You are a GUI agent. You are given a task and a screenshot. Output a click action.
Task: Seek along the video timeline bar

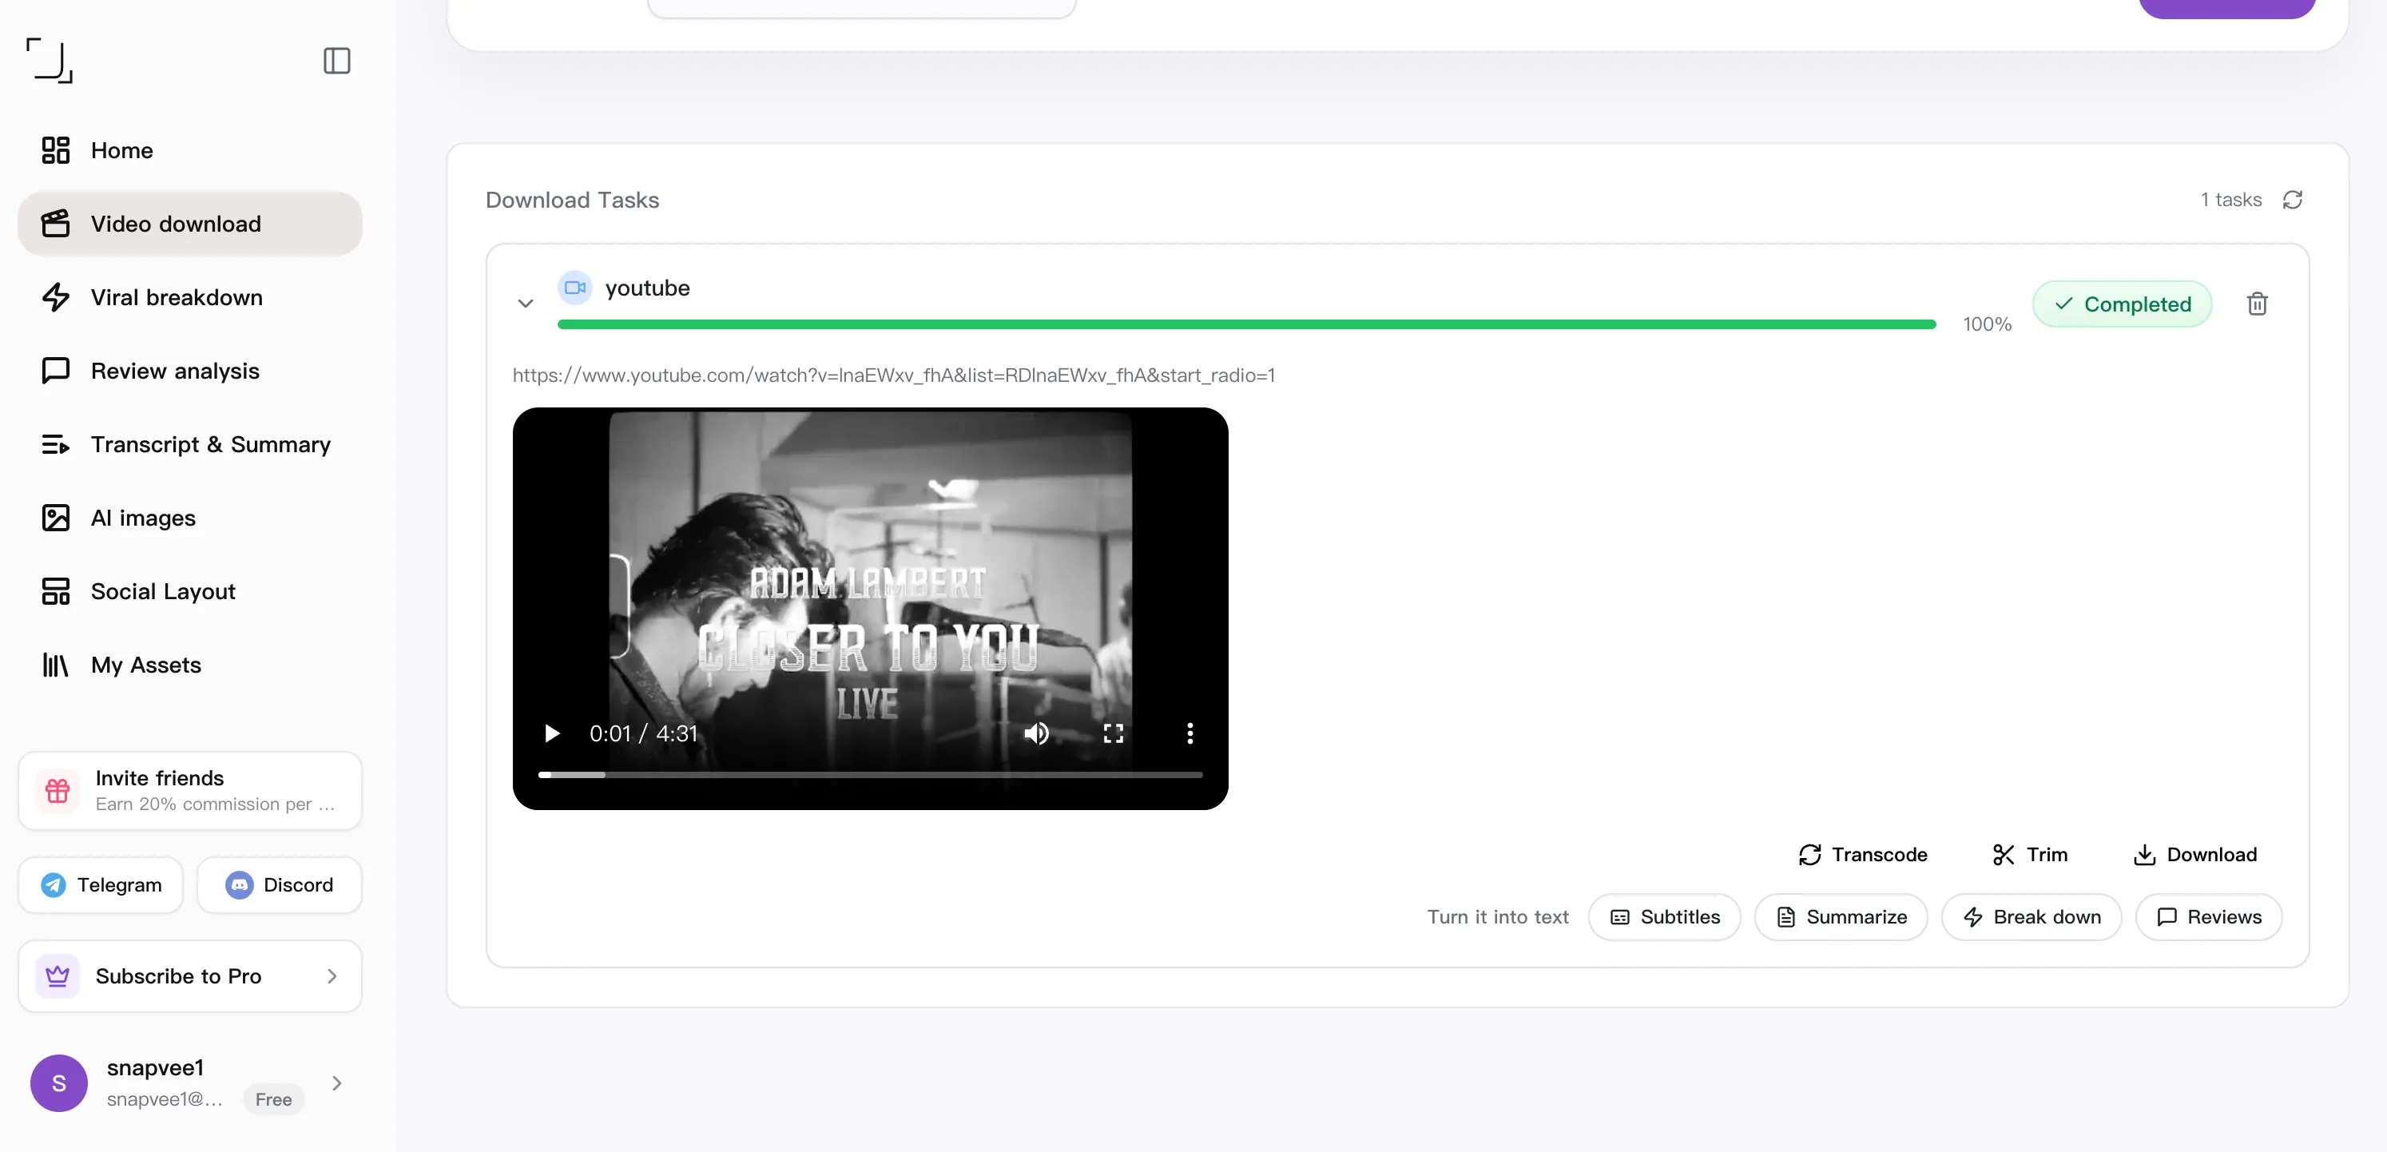(870, 774)
